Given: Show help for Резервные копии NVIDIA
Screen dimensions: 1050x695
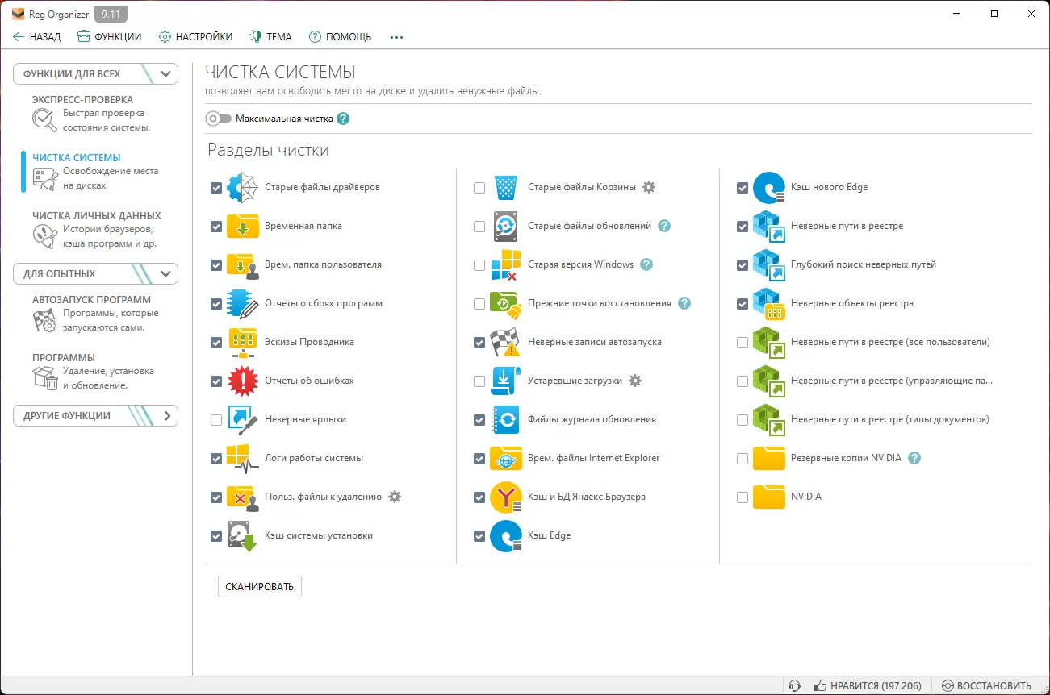Looking at the screenshot, I should 914,458.
